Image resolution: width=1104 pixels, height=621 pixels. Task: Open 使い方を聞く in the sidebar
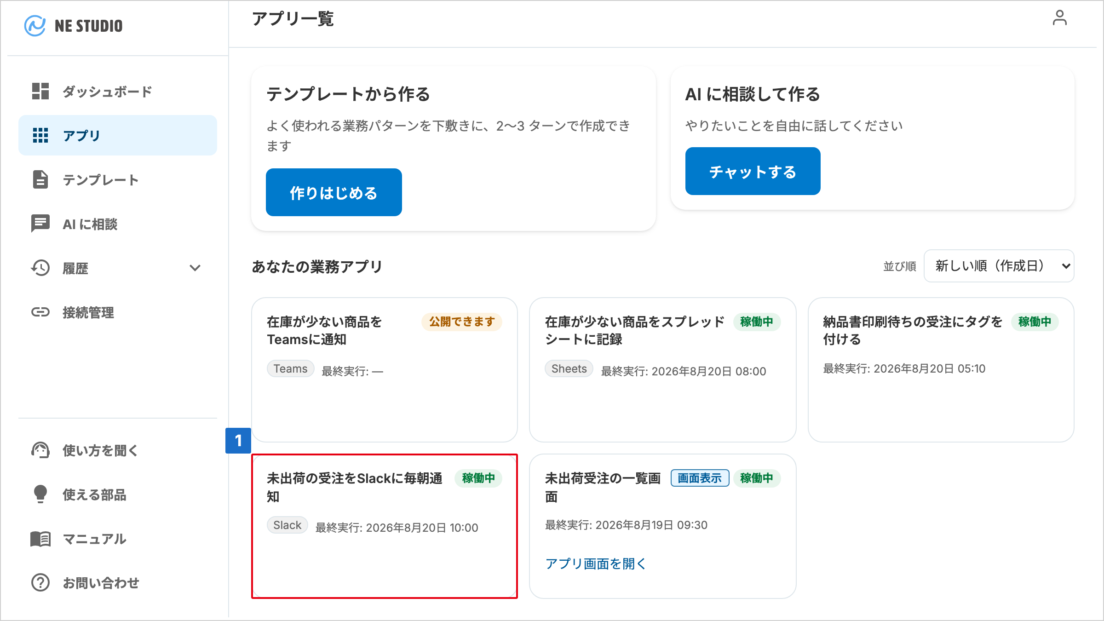[118, 450]
